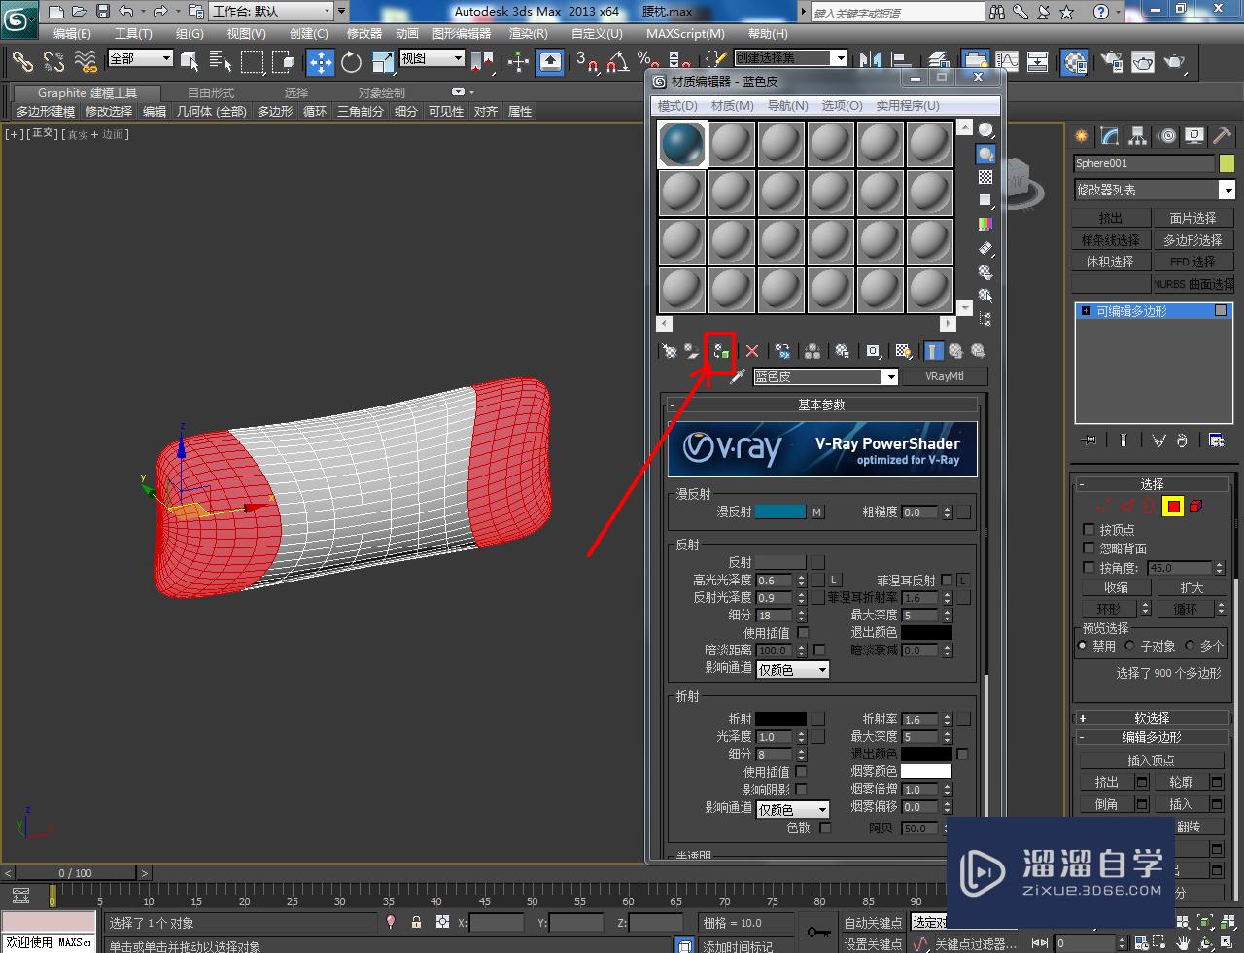Activate the Select and Scale tool

(382, 62)
